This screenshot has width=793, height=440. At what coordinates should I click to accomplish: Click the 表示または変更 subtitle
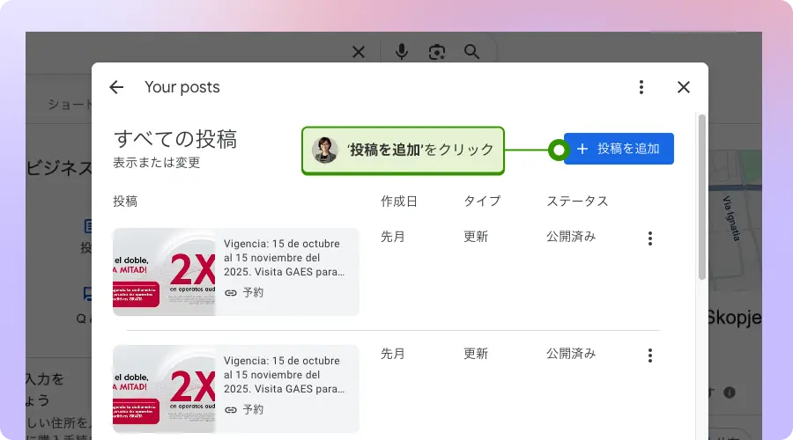(x=156, y=163)
